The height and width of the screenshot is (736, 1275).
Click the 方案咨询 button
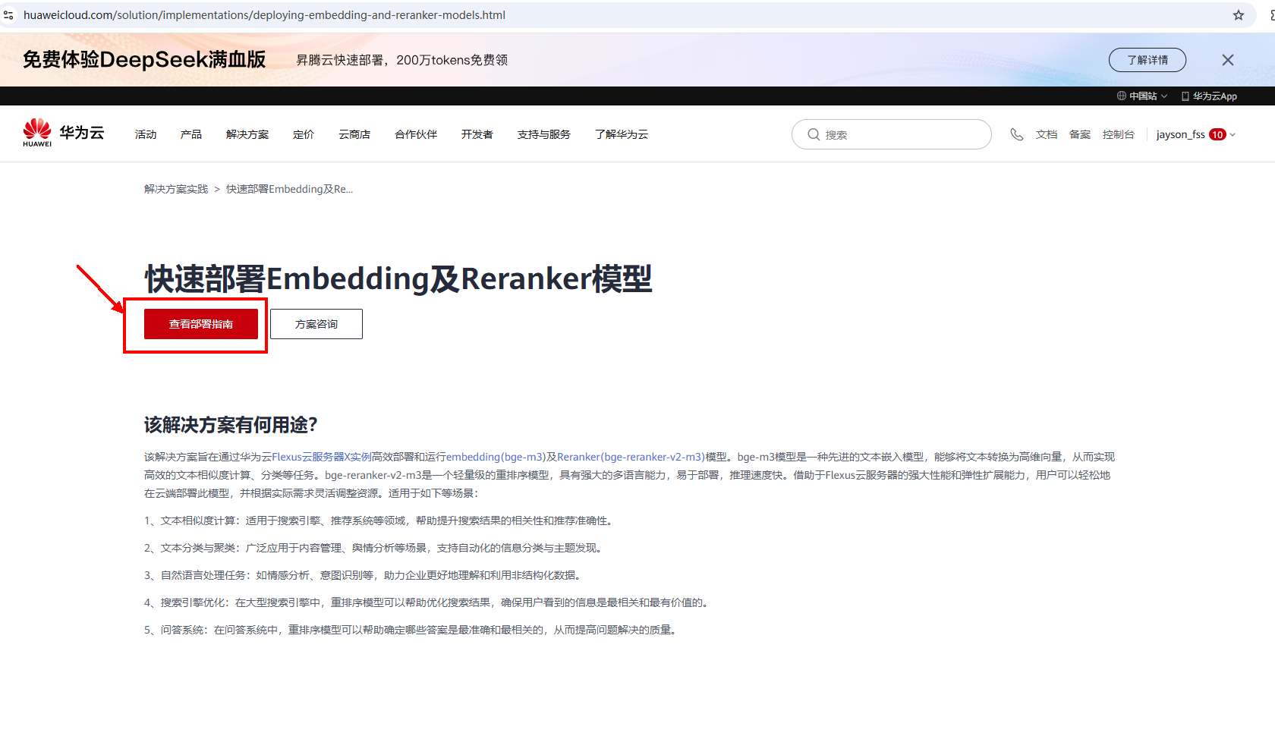coord(316,324)
